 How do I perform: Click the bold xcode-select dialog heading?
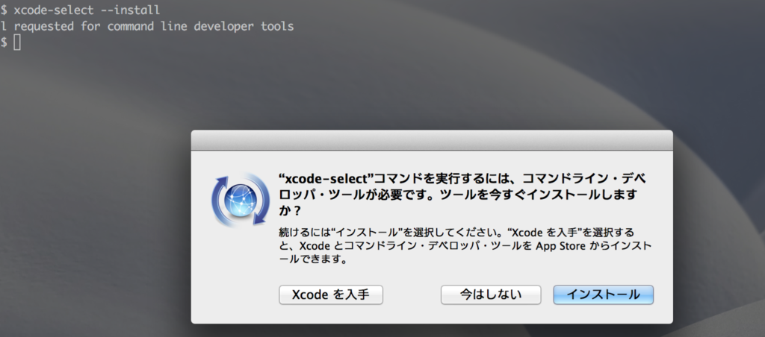click(461, 195)
